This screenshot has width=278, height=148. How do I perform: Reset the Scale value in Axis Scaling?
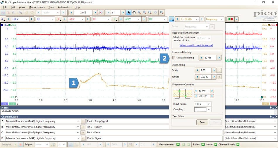click(x=219, y=70)
